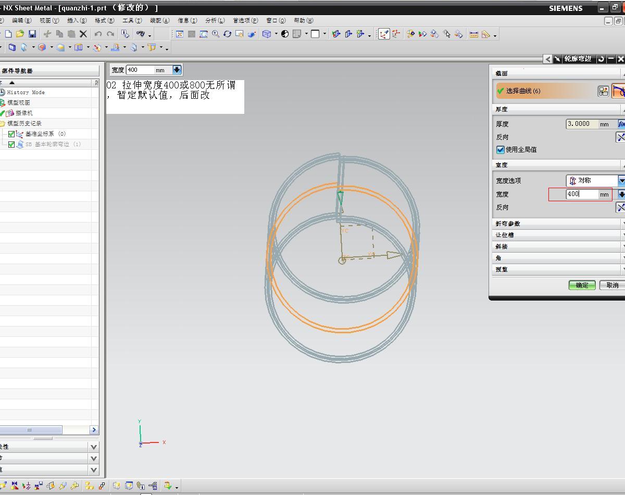This screenshot has width=625, height=495.
Task: Open the 工具(T) menu
Action: click(132, 20)
